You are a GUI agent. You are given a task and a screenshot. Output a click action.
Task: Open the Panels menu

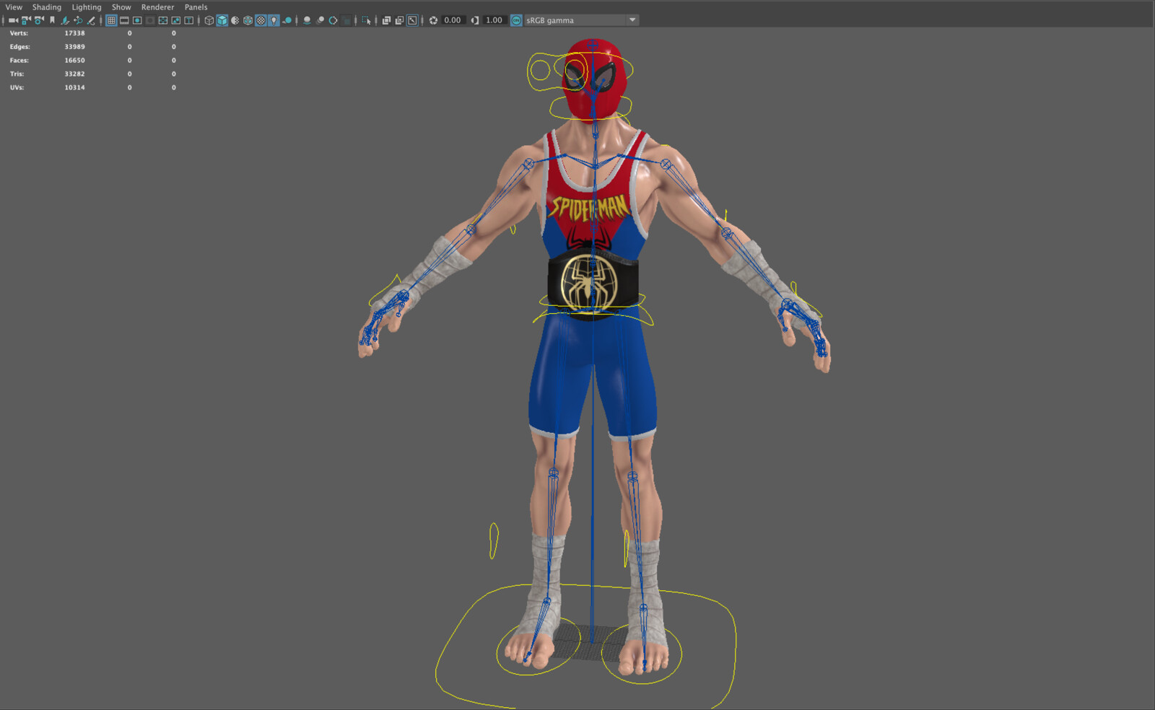coord(196,7)
